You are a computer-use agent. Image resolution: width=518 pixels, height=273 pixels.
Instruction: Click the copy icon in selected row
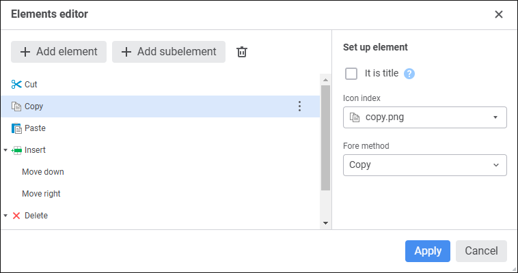point(16,106)
